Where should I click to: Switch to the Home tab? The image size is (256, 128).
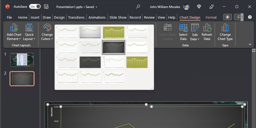23,17
